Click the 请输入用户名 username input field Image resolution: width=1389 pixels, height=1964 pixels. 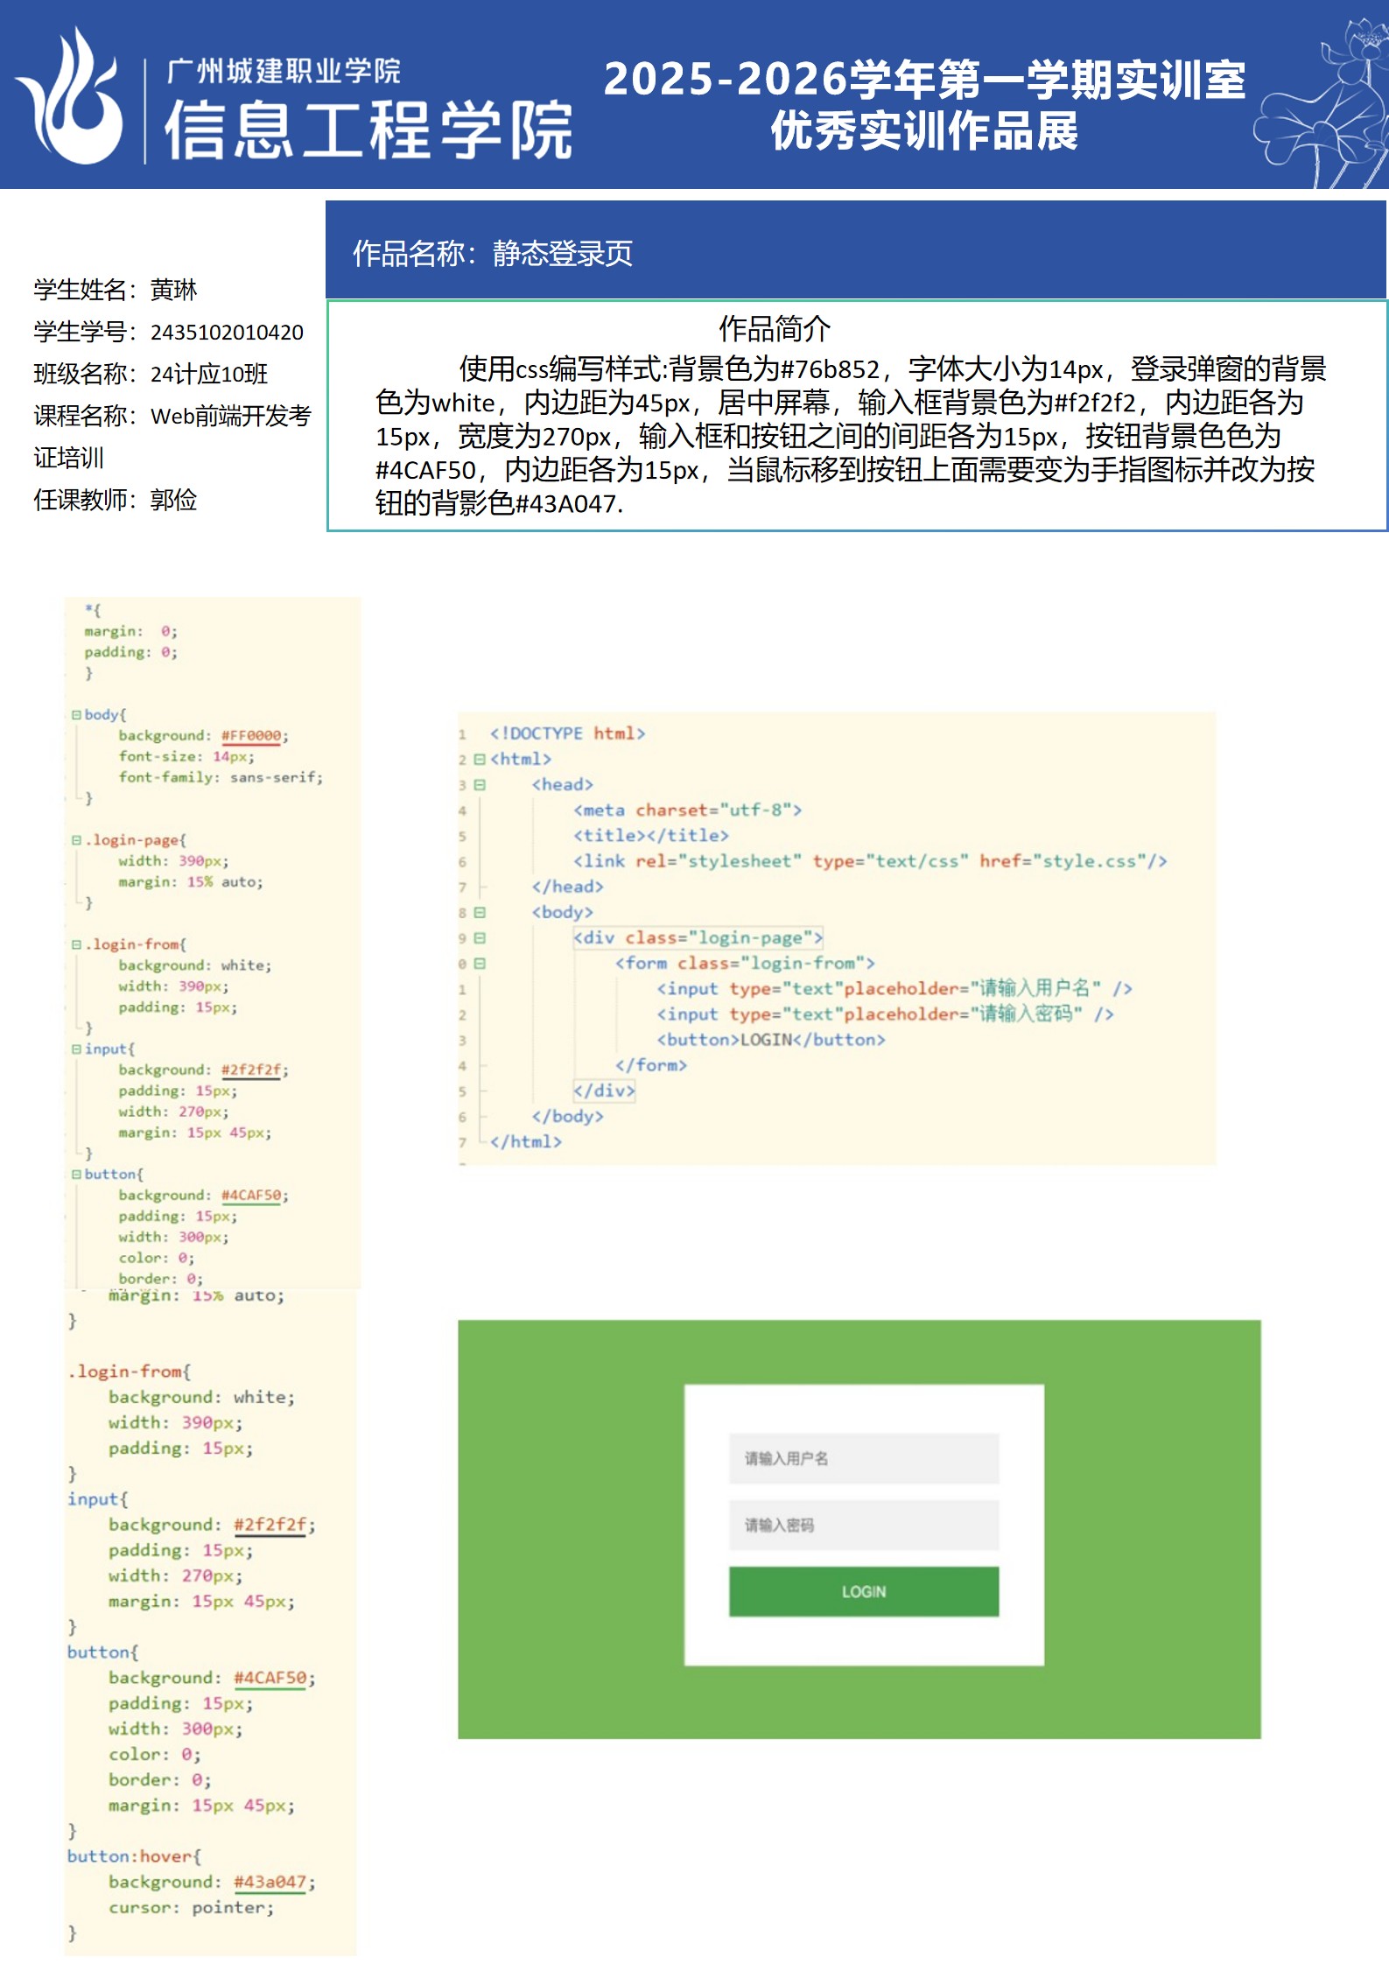(863, 1458)
